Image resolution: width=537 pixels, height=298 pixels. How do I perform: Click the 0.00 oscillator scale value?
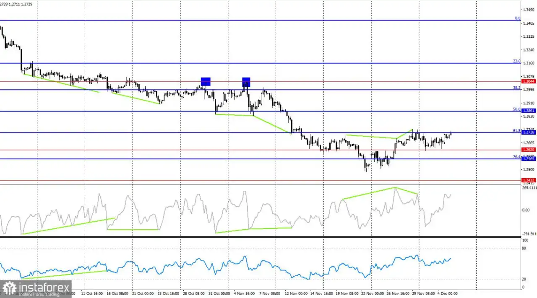click(x=526, y=210)
